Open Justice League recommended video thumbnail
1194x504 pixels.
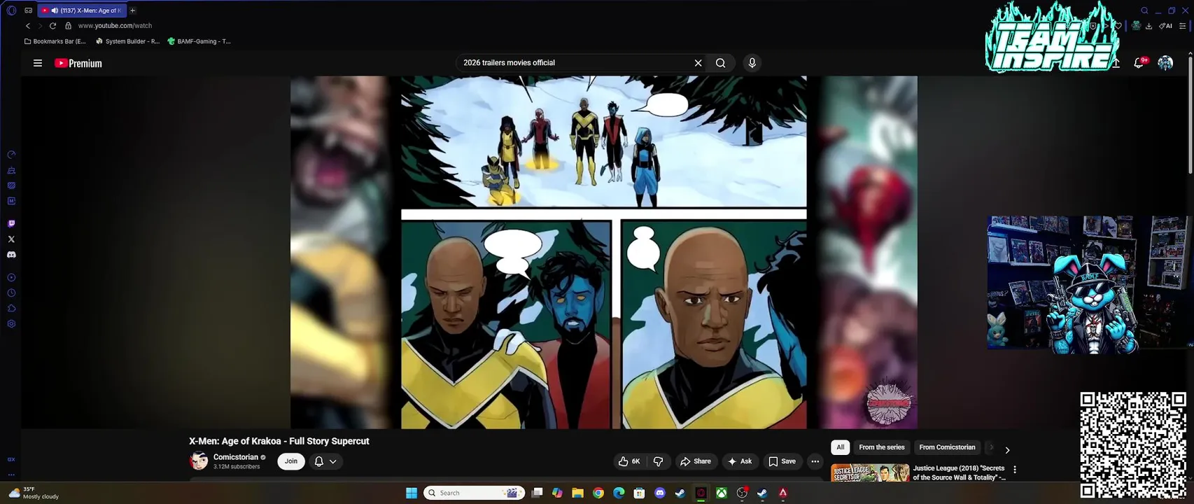[870, 472]
